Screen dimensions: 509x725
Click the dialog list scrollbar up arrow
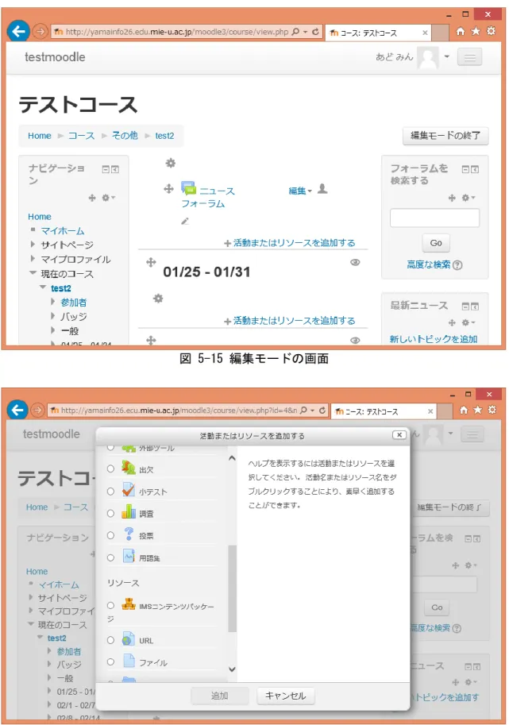tap(232, 457)
